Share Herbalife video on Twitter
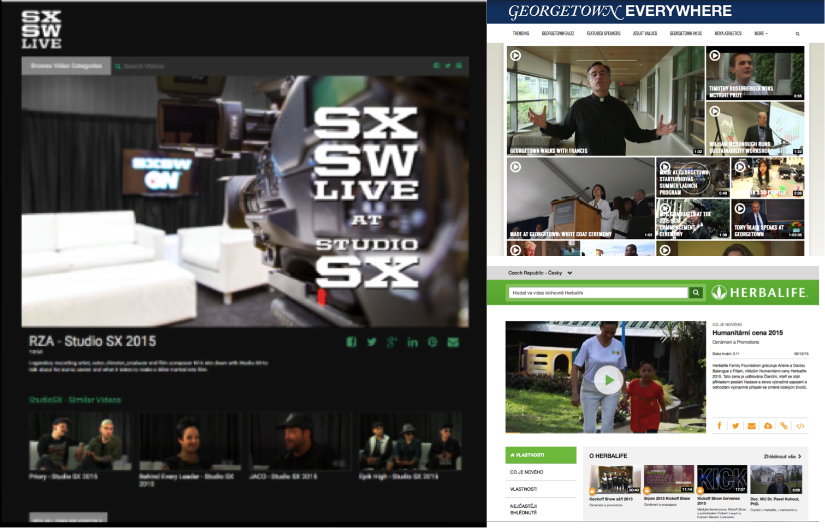This screenshot has width=825, height=528. pos(735,426)
